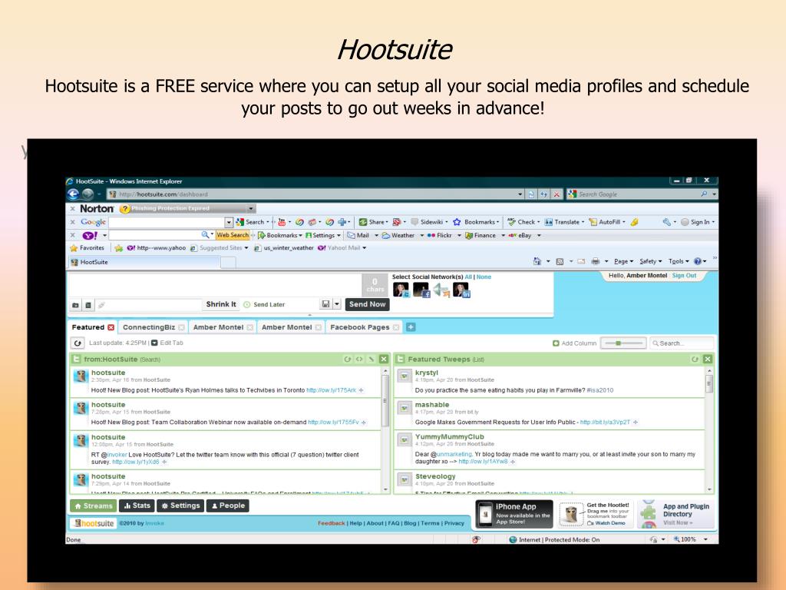Click the Google toolbar Search button

(x=250, y=222)
